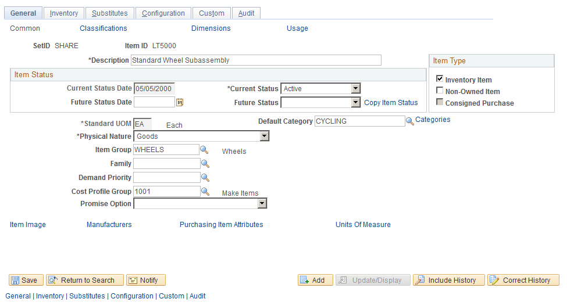Select the Audit tab
The width and height of the screenshot is (567, 306).
click(246, 13)
